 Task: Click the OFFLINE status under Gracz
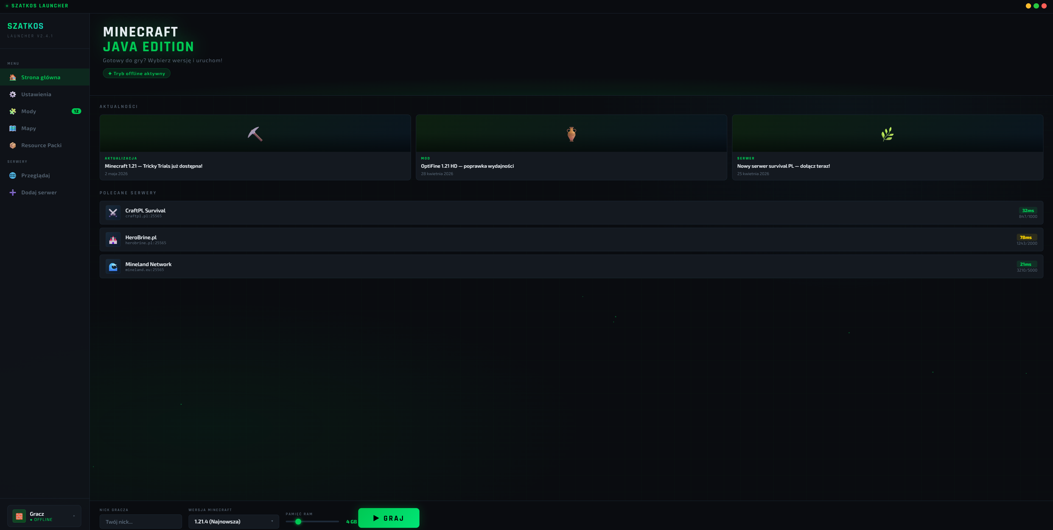point(41,520)
